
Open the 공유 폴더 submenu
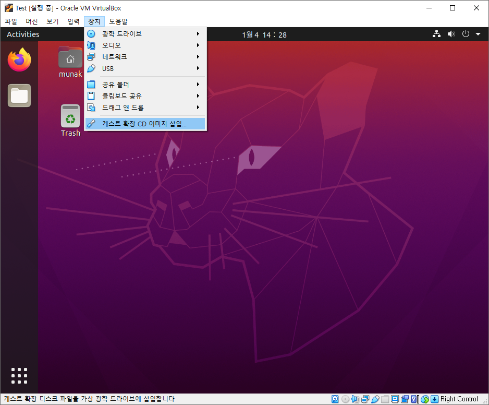pos(145,85)
